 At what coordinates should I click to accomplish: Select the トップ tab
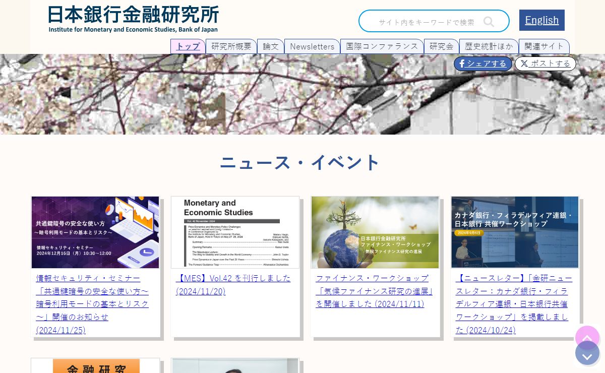188,46
